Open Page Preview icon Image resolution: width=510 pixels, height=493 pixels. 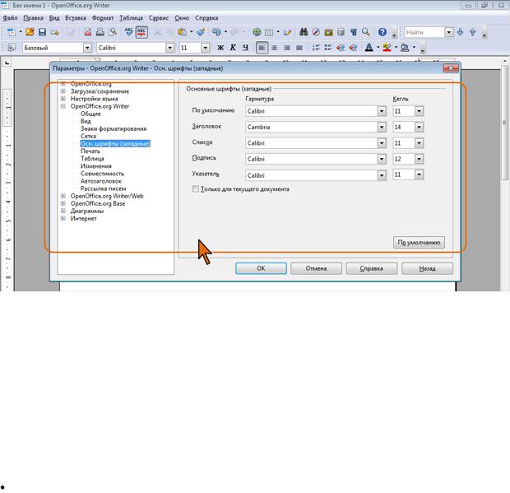click(x=113, y=32)
